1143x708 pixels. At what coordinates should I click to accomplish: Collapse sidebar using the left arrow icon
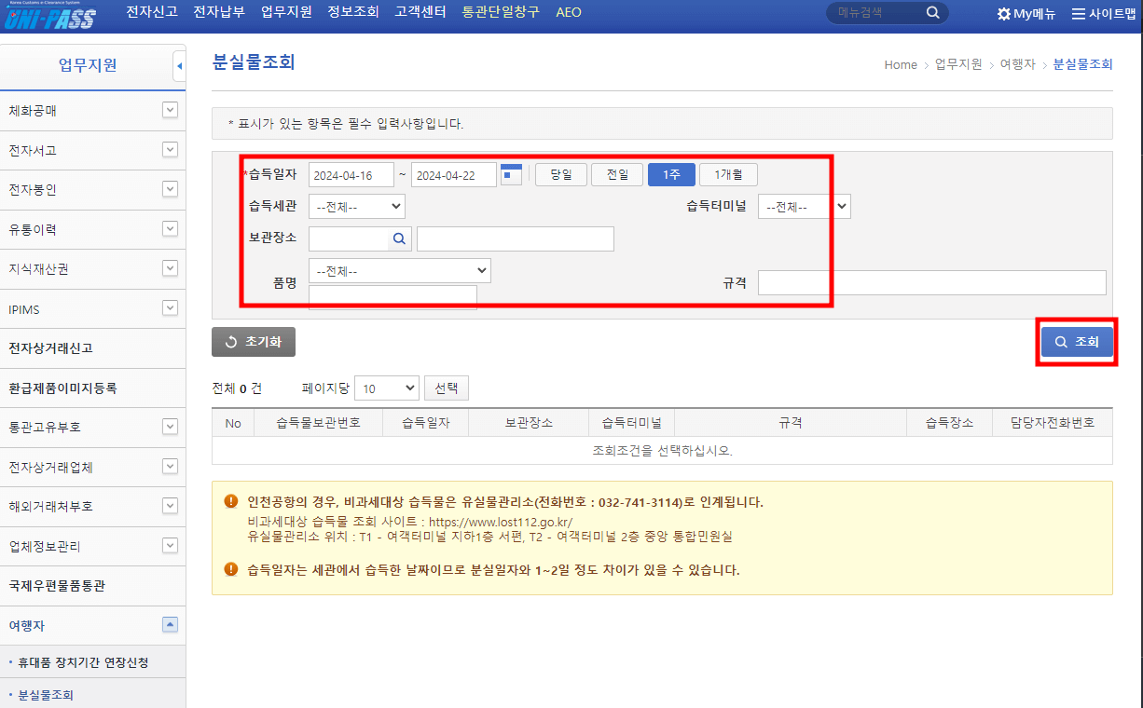179,65
